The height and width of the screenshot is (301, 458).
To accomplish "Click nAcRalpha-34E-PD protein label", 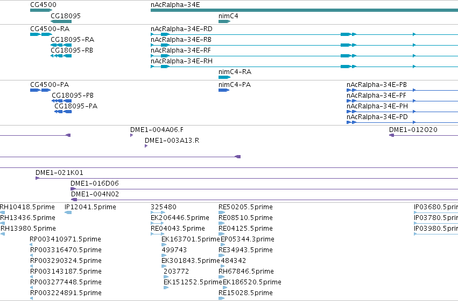I will 377,117.
